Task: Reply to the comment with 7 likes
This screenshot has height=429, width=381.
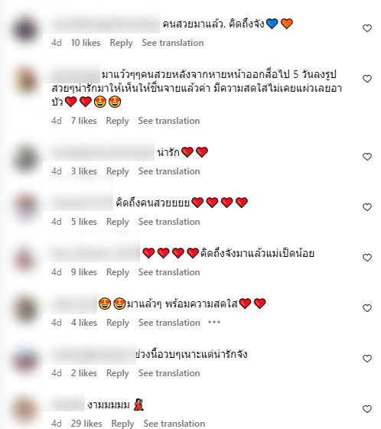Action: click(x=117, y=121)
